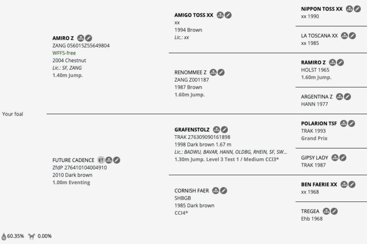Click the ET badge beside FUTURE CADENCE
Screen dimensions: 367x244
coord(101,160)
